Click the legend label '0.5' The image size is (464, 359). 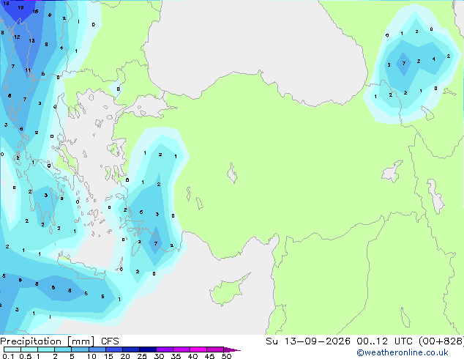point(25,356)
